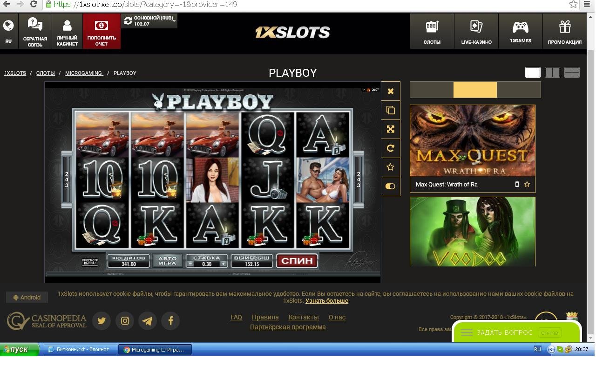Open the СЛОТЫ section in the top menu
The image size is (596, 372).
tap(432, 31)
